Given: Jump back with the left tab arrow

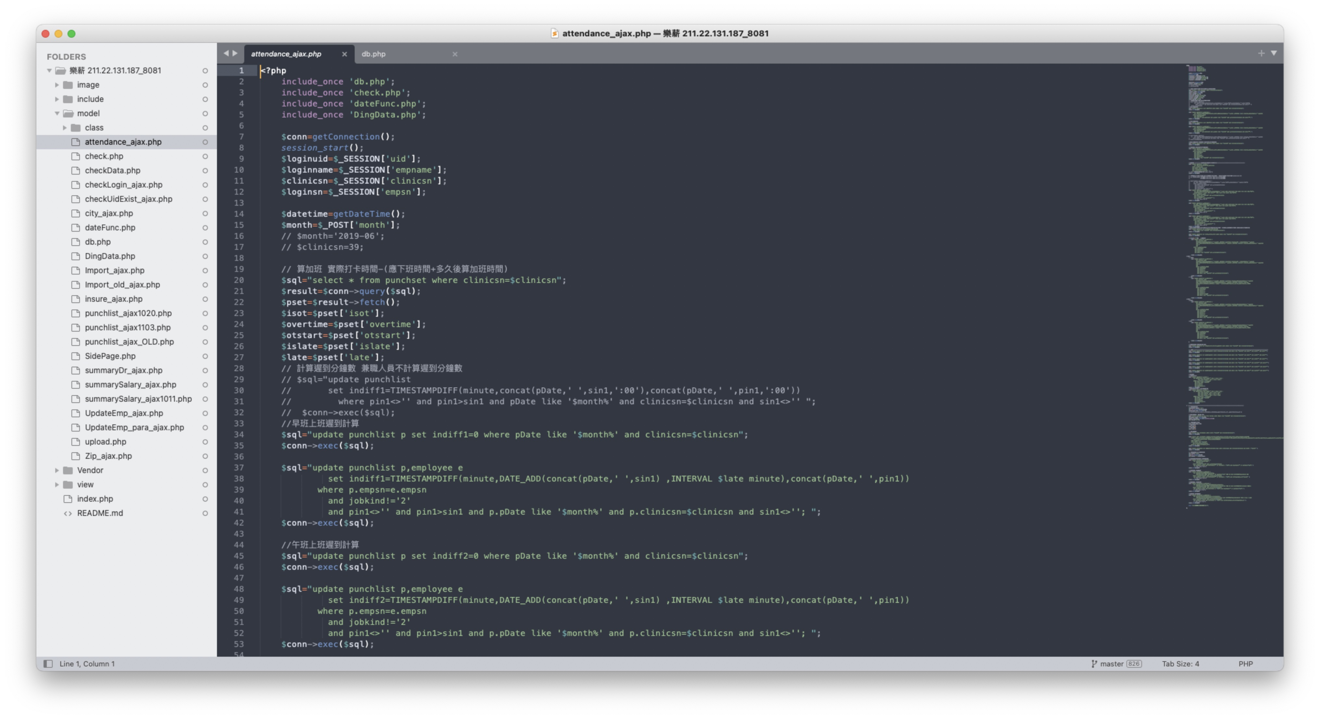Looking at the screenshot, I should pos(226,53).
